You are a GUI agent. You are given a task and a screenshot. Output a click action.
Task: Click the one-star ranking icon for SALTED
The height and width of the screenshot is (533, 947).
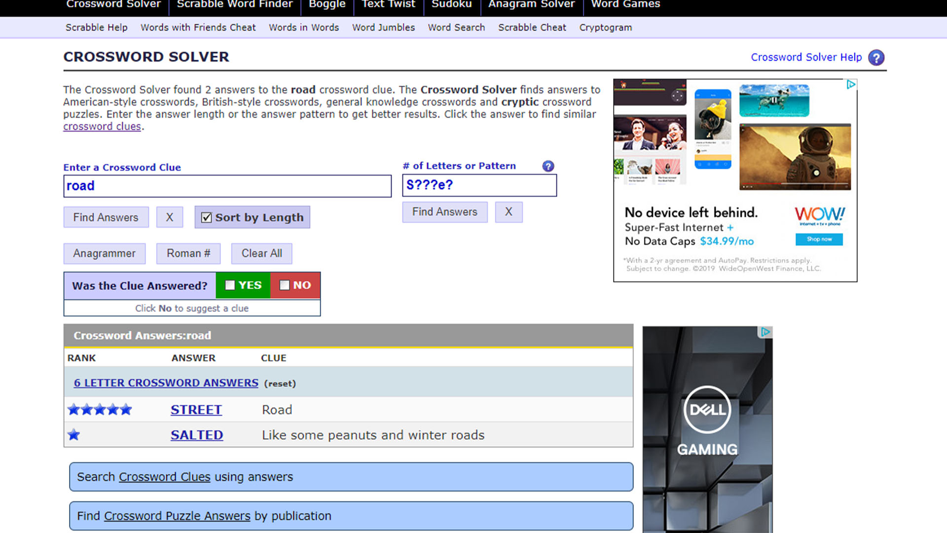tap(73, 435)
